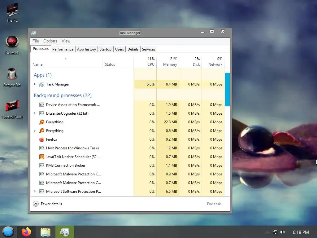317x238 pixels.
Task: Click Host Process for Windows Tasks icon
Action: coord(42,148)
